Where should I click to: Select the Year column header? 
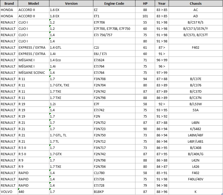162,3
